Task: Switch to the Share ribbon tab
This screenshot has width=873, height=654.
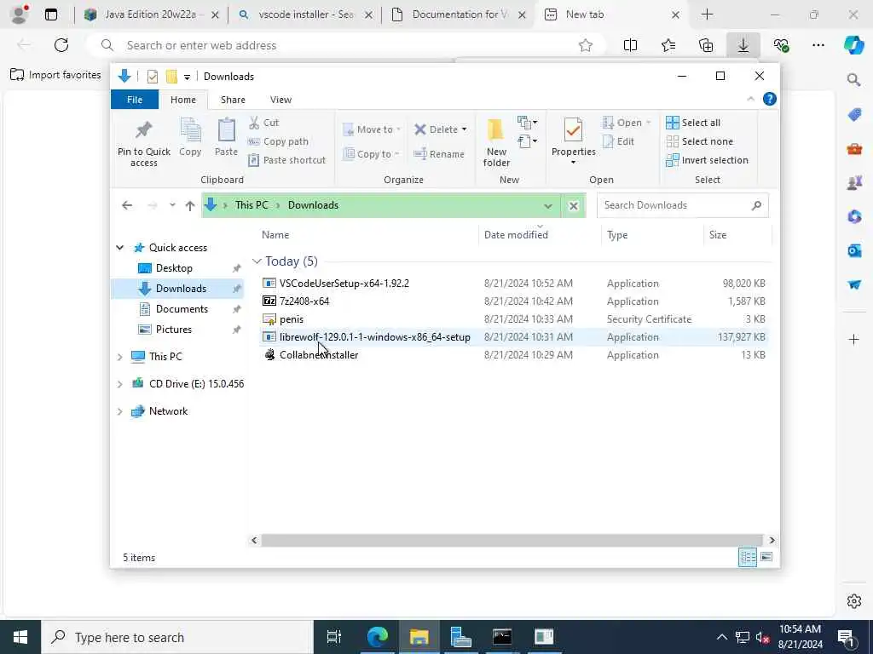Action: coord(233,100)
